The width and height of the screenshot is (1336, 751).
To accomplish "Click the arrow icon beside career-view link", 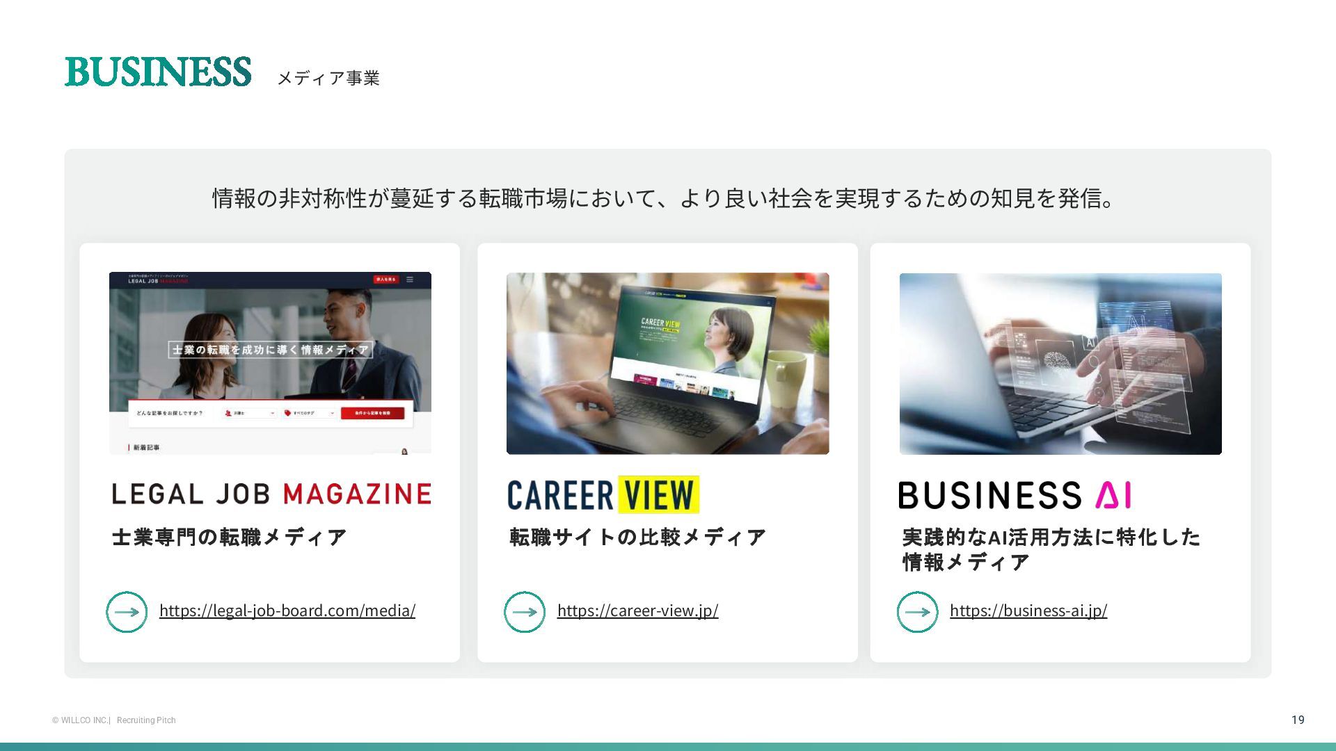I will click(525, 612).
